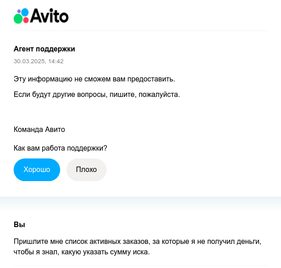Click the "Команда Авито" signature

point(39,130)
